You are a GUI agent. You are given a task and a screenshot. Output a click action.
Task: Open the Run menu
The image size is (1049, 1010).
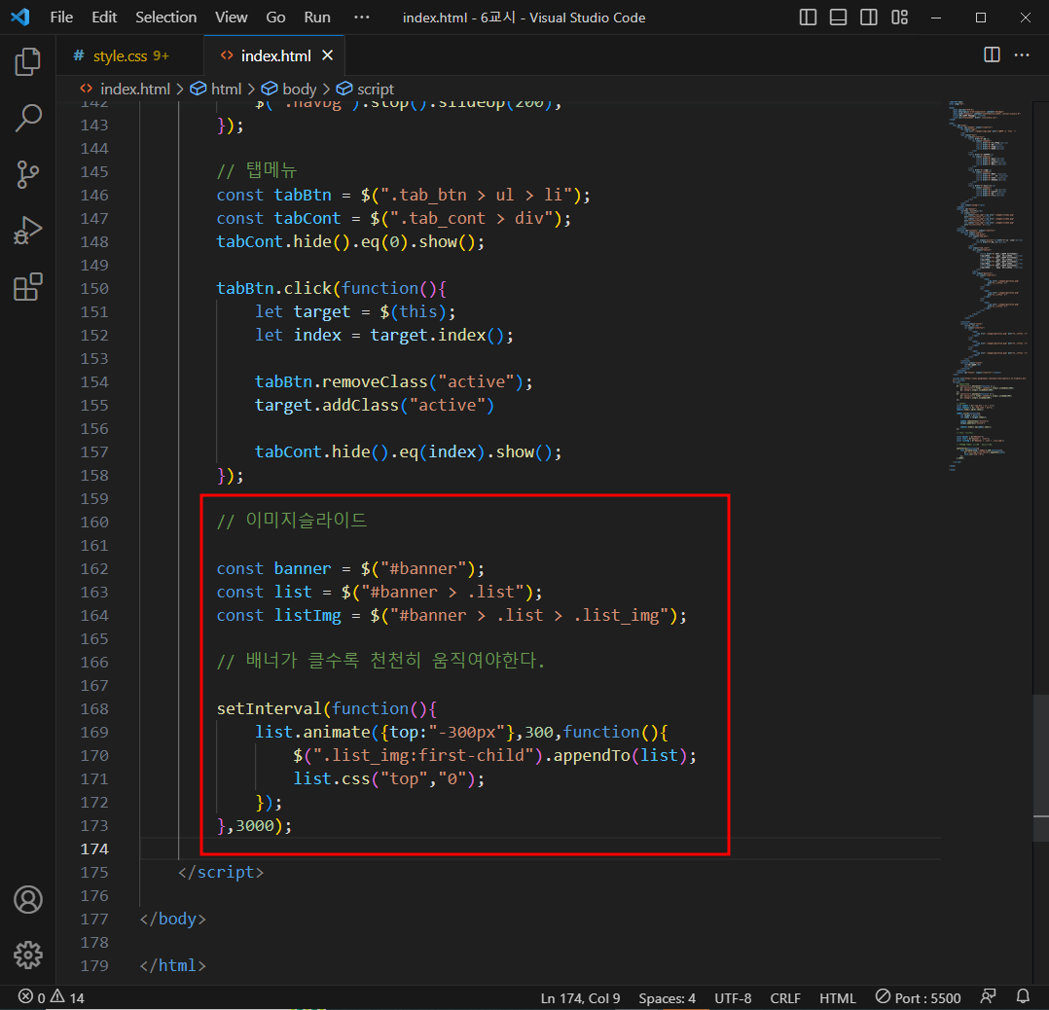(x=317, y=18)
